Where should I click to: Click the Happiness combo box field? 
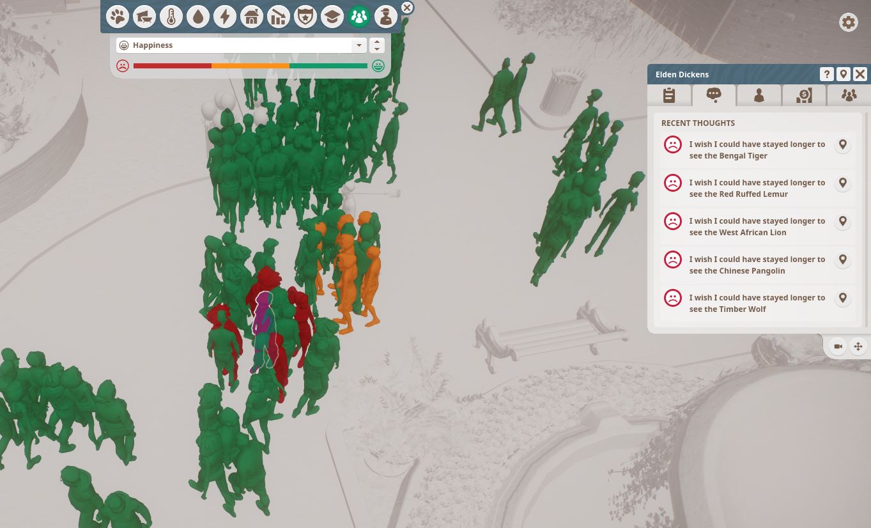point(242,45)
